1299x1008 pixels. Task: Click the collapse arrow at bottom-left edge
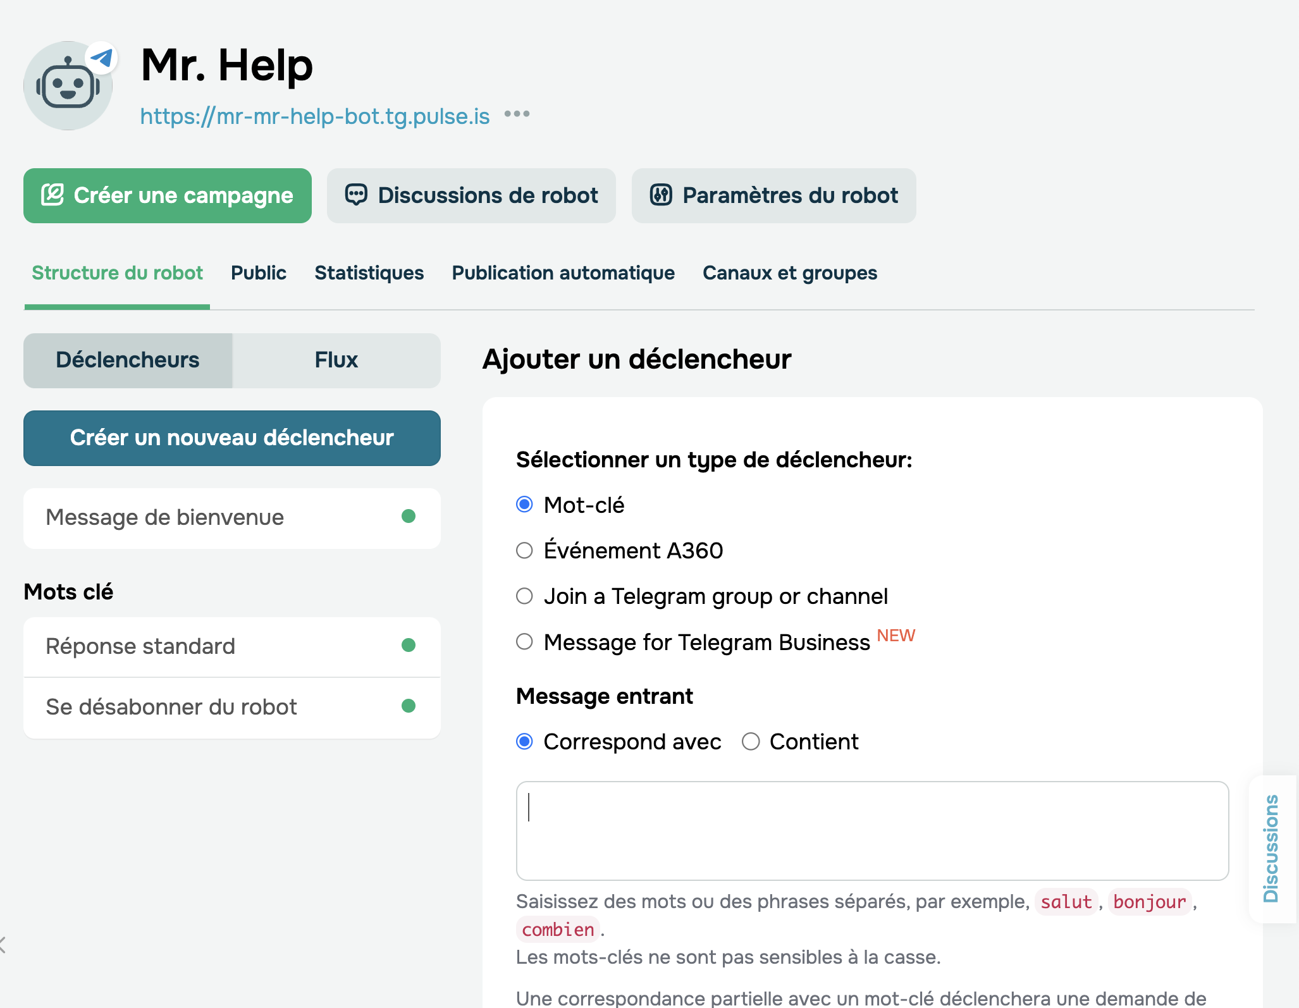pos(3,945)
